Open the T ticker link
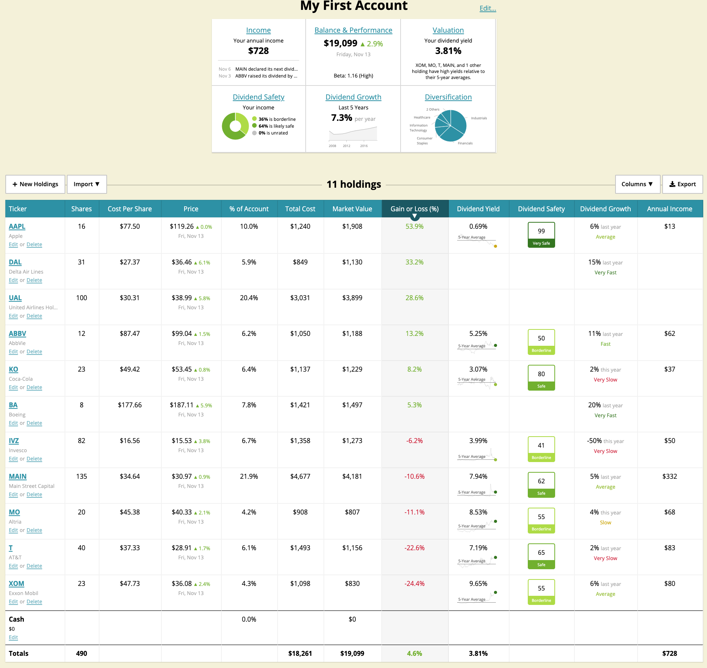Image resolution: width=707 pixels, height=668 pixels. pyautogui.click(x=11, y=548)
